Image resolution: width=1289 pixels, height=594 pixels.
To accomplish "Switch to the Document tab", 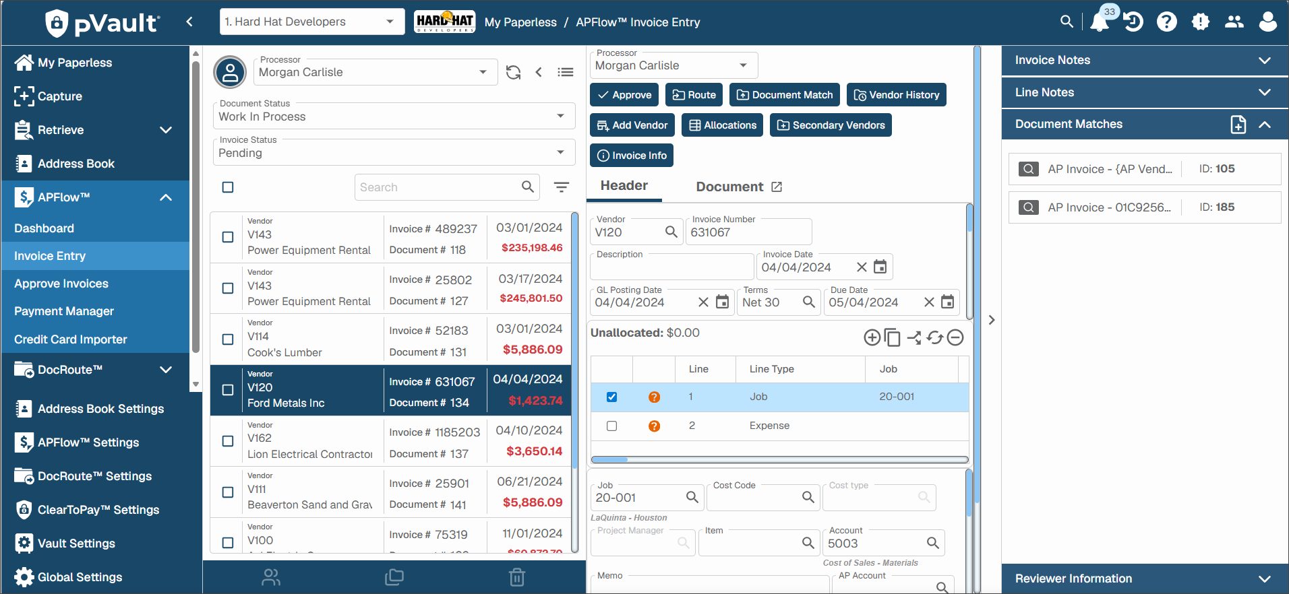I will (x=729, y=187).
